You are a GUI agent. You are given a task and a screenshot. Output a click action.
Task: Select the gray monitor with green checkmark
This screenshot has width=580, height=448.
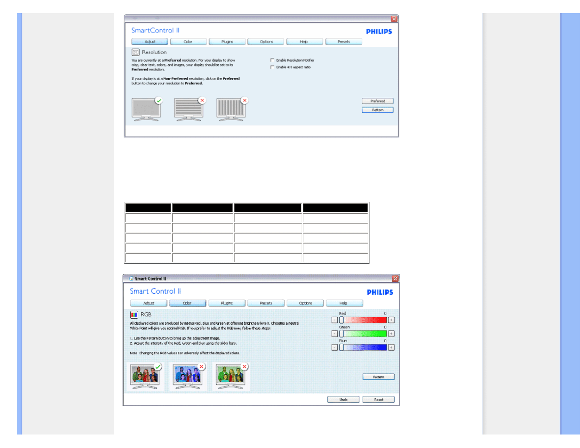point(147,109)
